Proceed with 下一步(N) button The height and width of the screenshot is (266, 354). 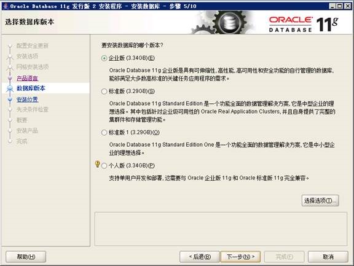(x=241, y=257)
